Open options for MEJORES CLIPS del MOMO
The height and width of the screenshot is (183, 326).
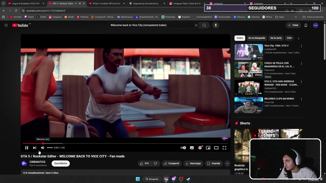tap(301, 99)
